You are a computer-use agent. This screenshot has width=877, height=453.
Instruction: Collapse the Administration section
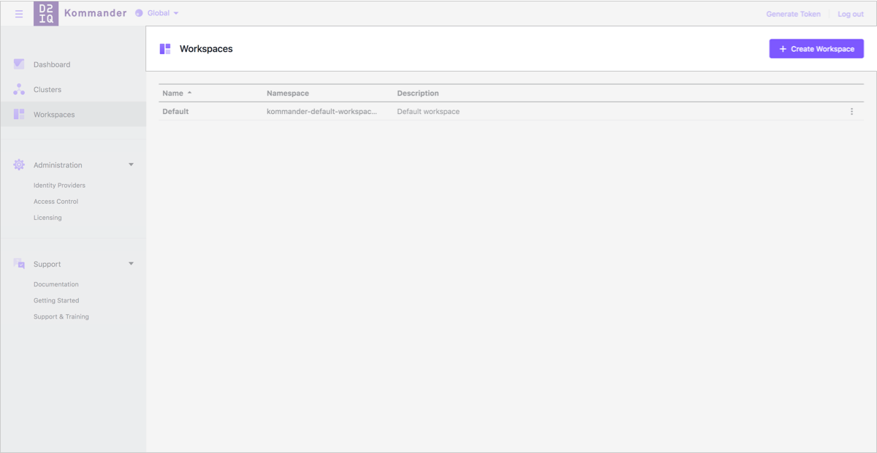click(x=132, y=165)
